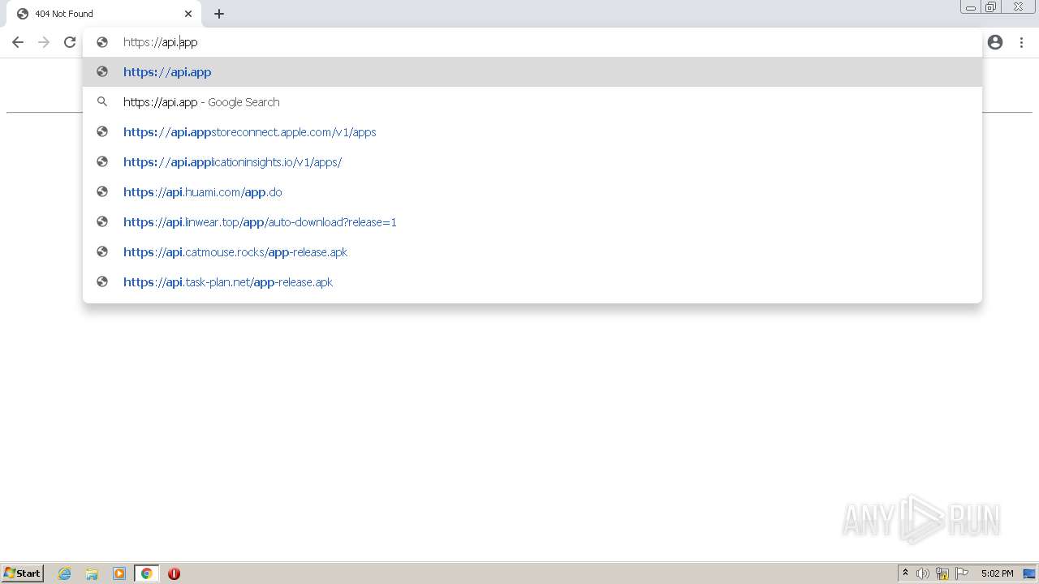Click the address bar containing https://api.app
Viewport: 1039px width, 584px height.
pyautogui.click(x=532, y=42)
